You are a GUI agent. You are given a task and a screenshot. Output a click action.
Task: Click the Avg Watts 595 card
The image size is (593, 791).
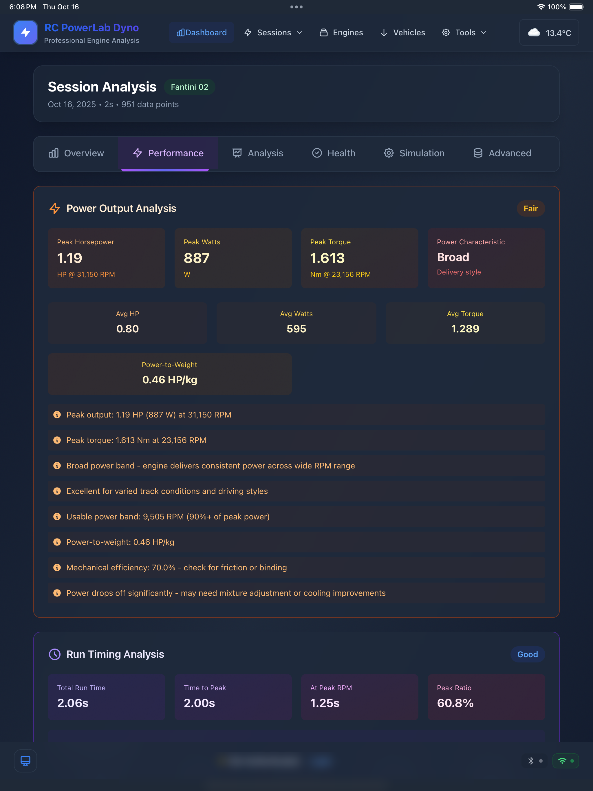(296, 323)
